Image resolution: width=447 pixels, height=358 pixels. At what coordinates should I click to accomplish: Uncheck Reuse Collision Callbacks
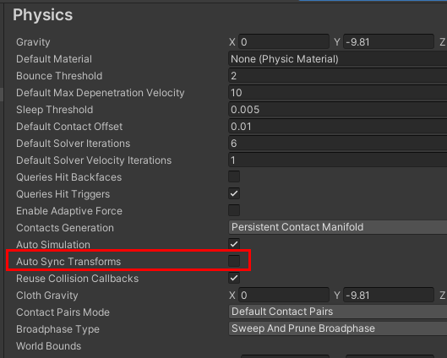pyautogui.click(x=234, y=278)
